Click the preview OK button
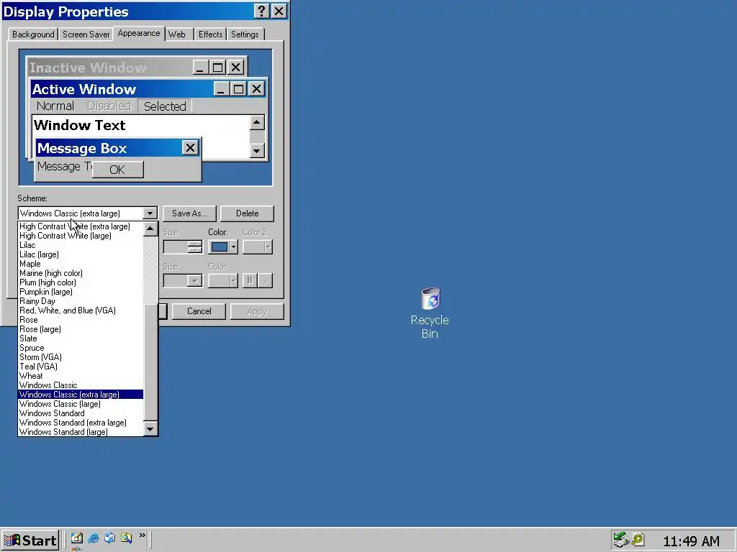 [x=117, y=170]
